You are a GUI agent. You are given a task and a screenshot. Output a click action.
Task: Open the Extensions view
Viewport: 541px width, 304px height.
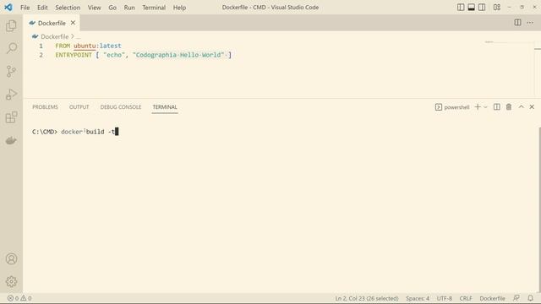(11, 117)
